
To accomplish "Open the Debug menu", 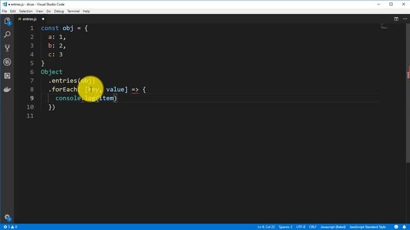I will click(59, 11).
